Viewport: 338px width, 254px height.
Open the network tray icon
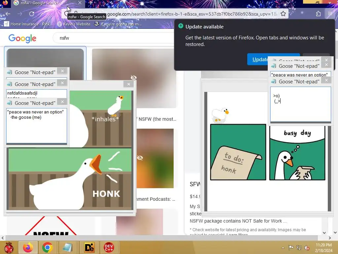coord(299,247)
